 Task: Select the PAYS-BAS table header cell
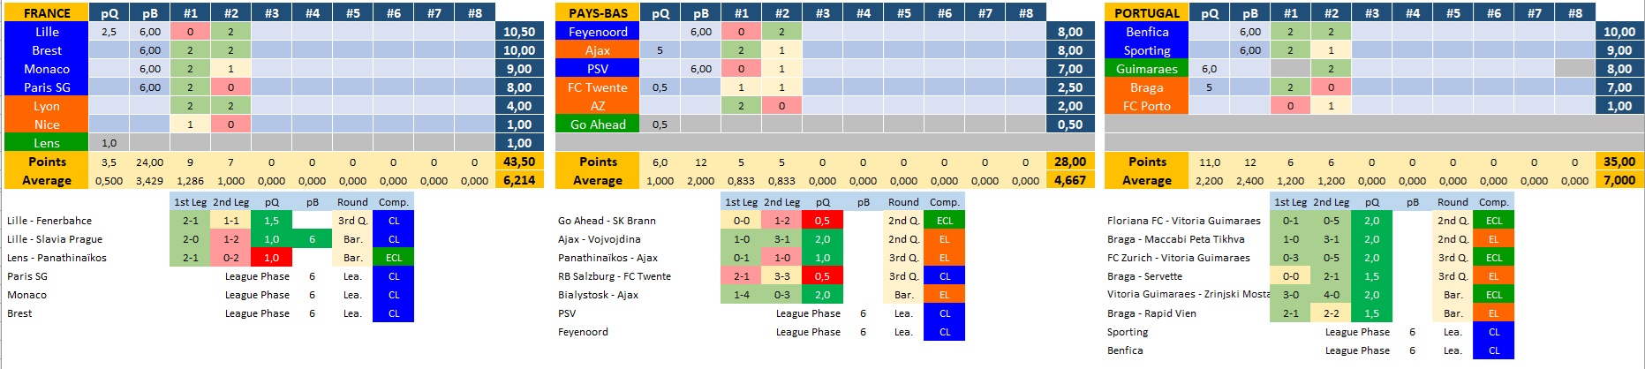click(x=598, y=12)
